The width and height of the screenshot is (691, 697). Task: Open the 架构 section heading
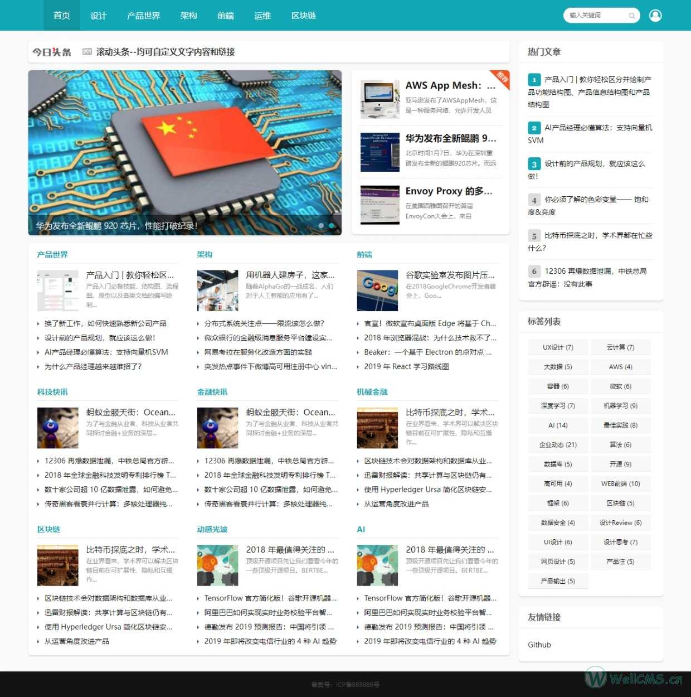click(205, 255)
